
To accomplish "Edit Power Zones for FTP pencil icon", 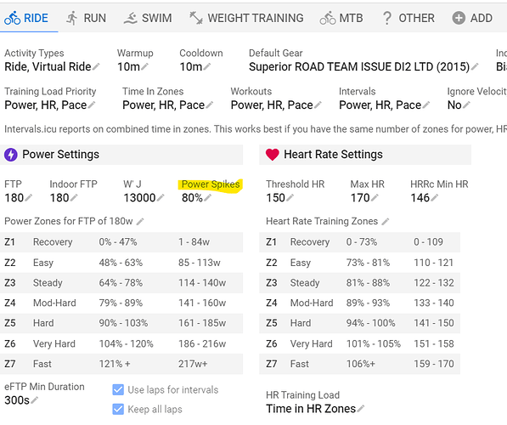I will 139,222.
